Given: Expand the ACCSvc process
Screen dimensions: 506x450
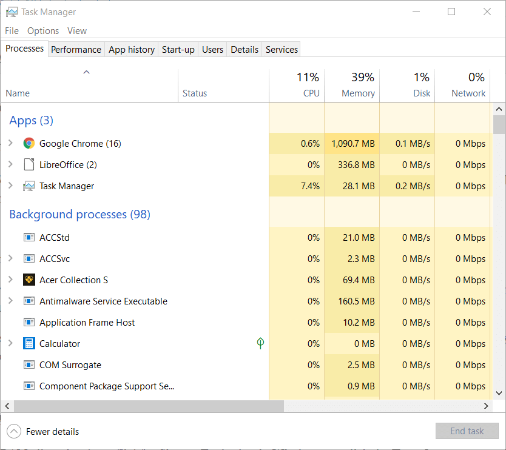Looking at the screenshot, I should pos(10,258).
